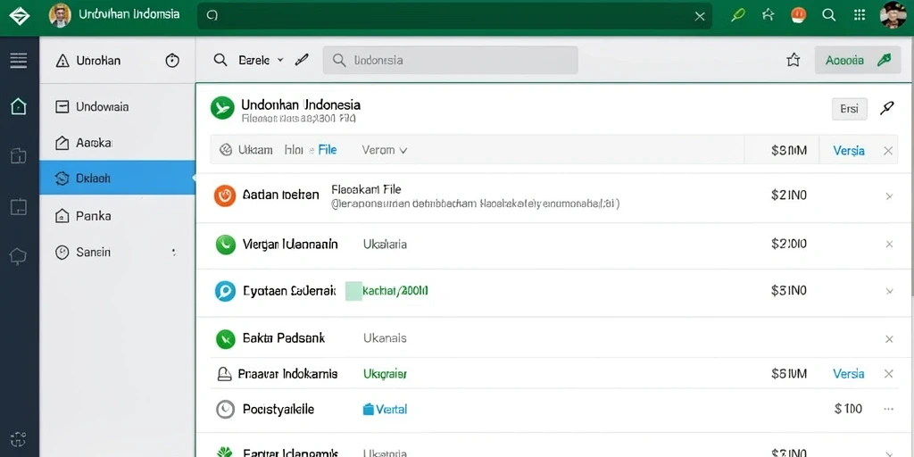914x457 pixels.
Task: Click the green leaf icon in header
Action: pos(738,15)
